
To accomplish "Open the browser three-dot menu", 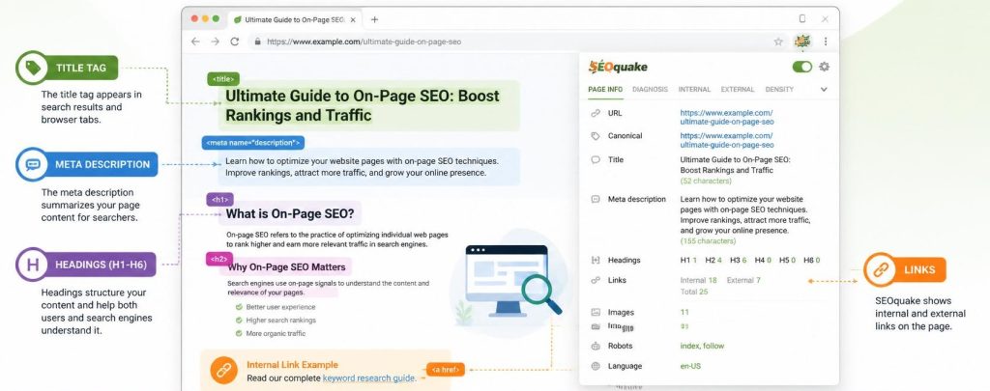I will 826,42.
